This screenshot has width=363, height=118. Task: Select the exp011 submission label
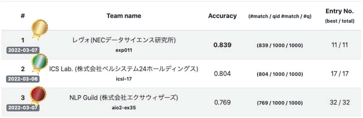124,50
